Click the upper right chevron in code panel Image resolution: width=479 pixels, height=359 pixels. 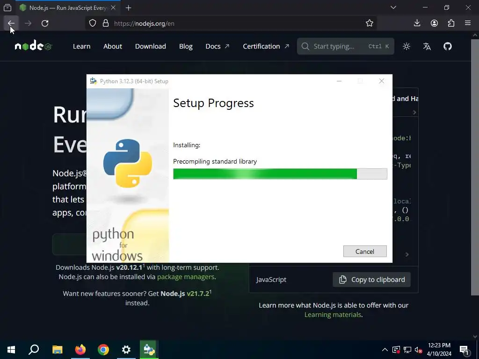pos(414,112)
